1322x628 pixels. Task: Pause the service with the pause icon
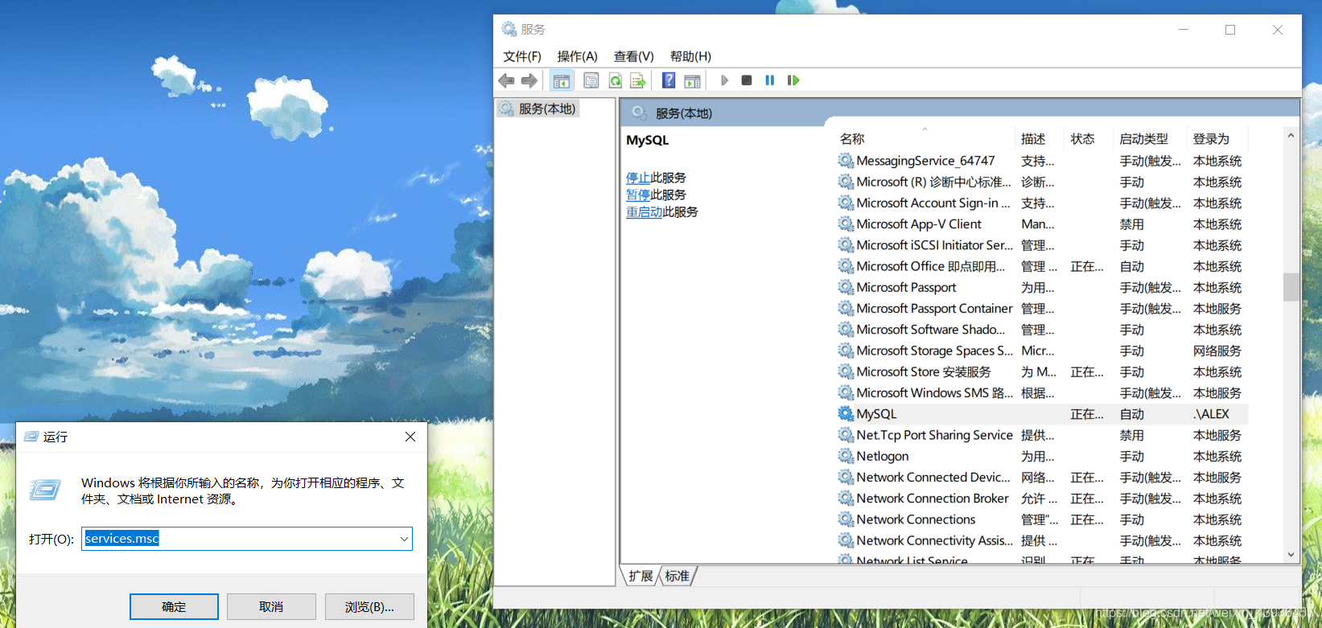point(770,80)
